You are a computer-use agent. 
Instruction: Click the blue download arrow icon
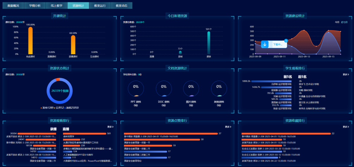[x=265, y=44]
